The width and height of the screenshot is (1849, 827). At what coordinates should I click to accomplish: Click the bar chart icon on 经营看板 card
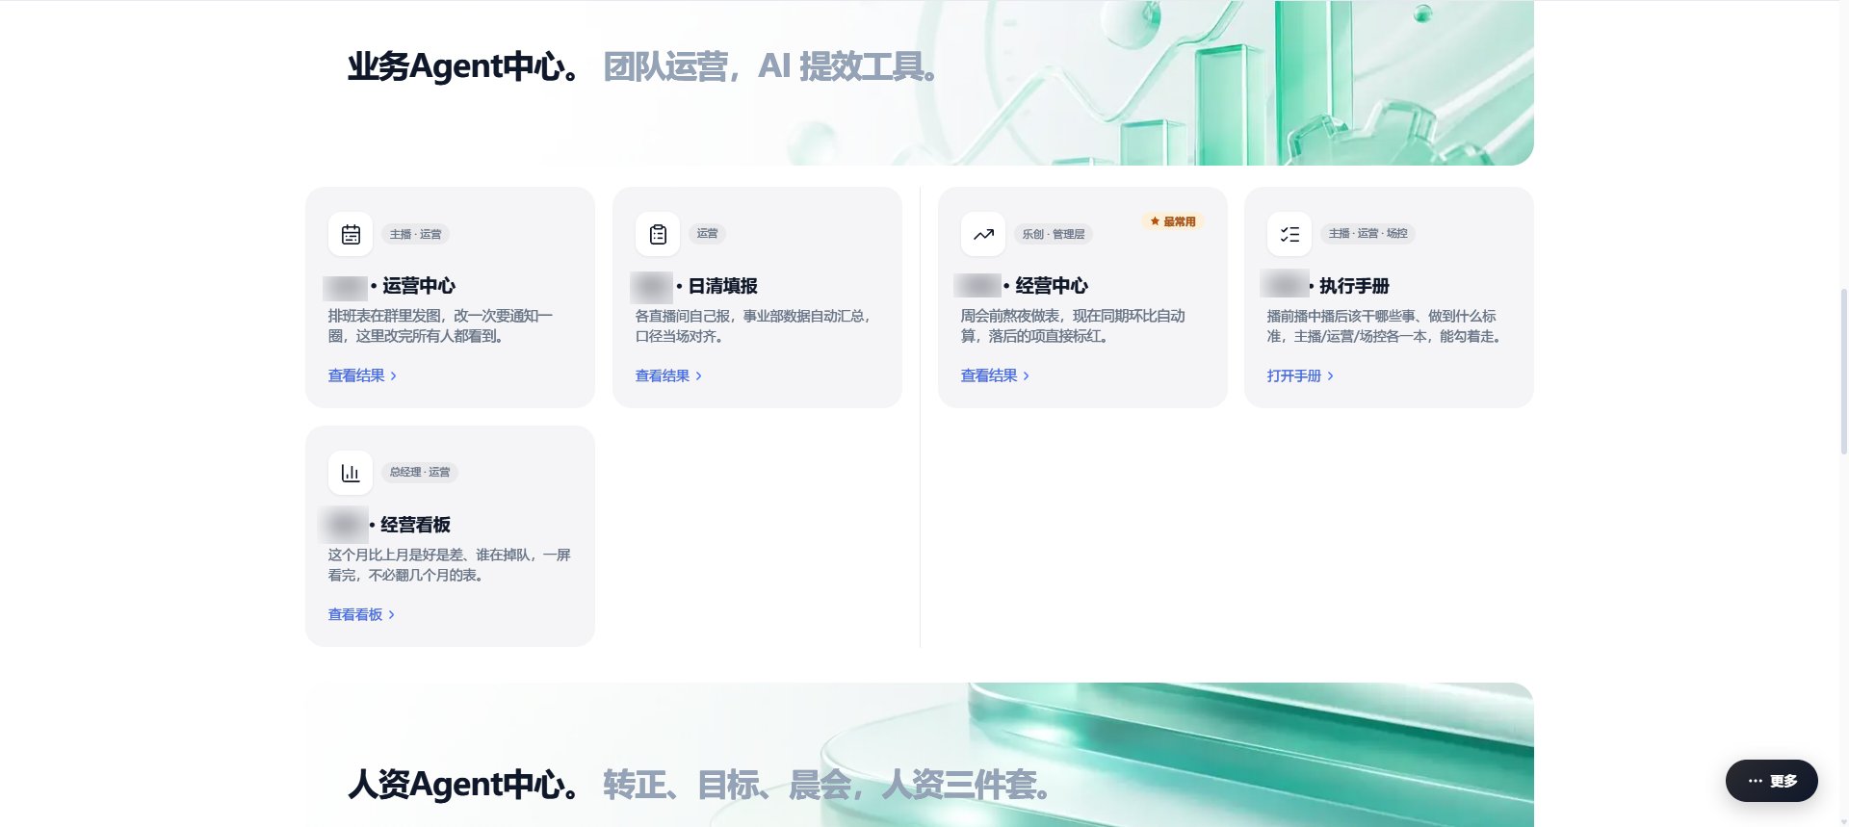[351, 473]
